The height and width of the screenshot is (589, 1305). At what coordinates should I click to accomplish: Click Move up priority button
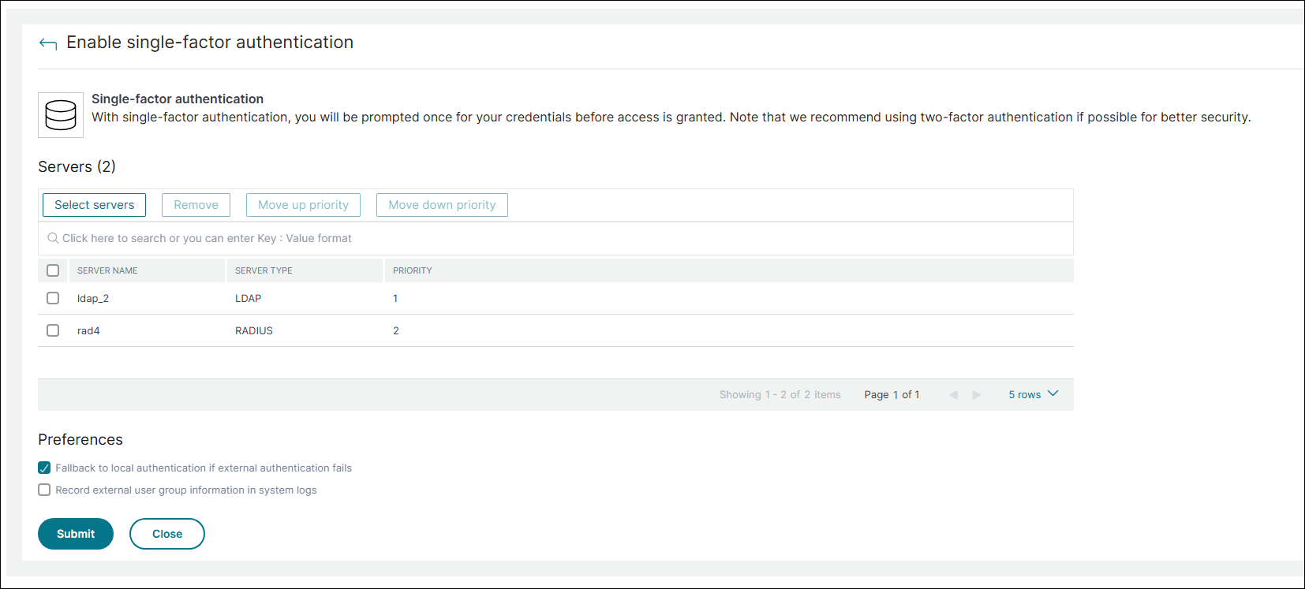[303, 205]
